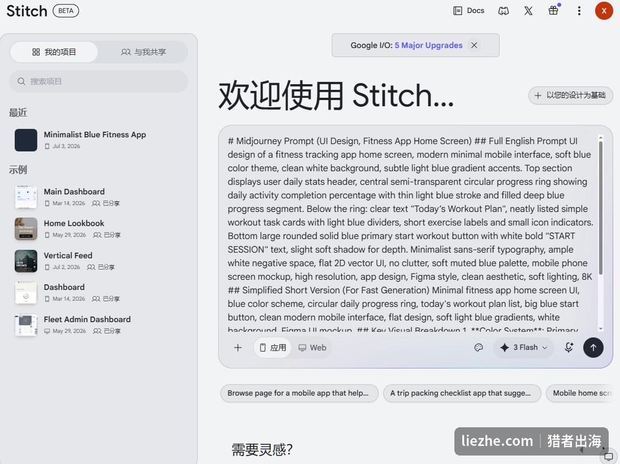Expand the 3 Flash model dropdown
This screenshot has width=620, height=464.
coord(523,348)
